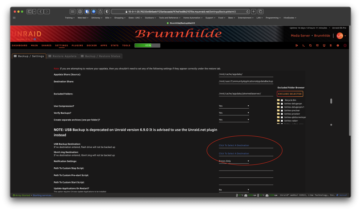Image resolution: width=361 pixels, height=211 pixels.
Task: Open the Create separate archives dropdown
Action: pyautogui.click(x=234, y=120)
